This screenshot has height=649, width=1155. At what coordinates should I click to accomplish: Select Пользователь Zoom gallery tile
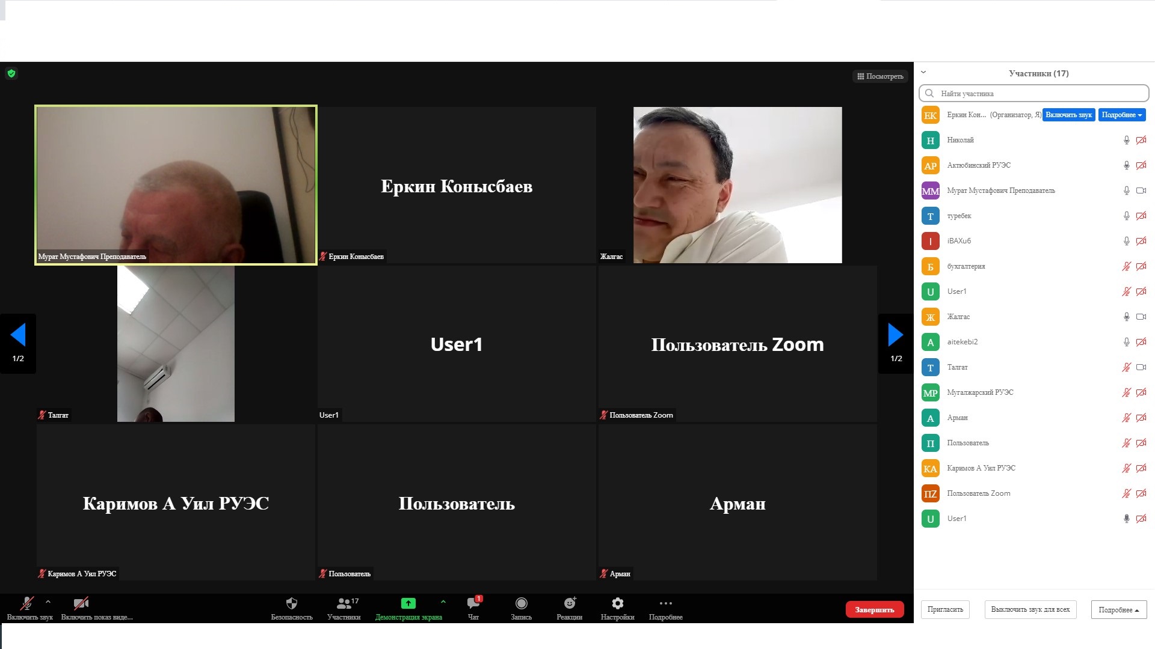click(x=738, y=344)
